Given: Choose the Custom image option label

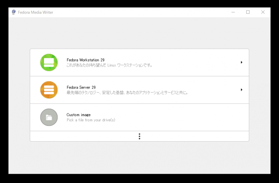Looking at the screenshot, I should [79, 115].
